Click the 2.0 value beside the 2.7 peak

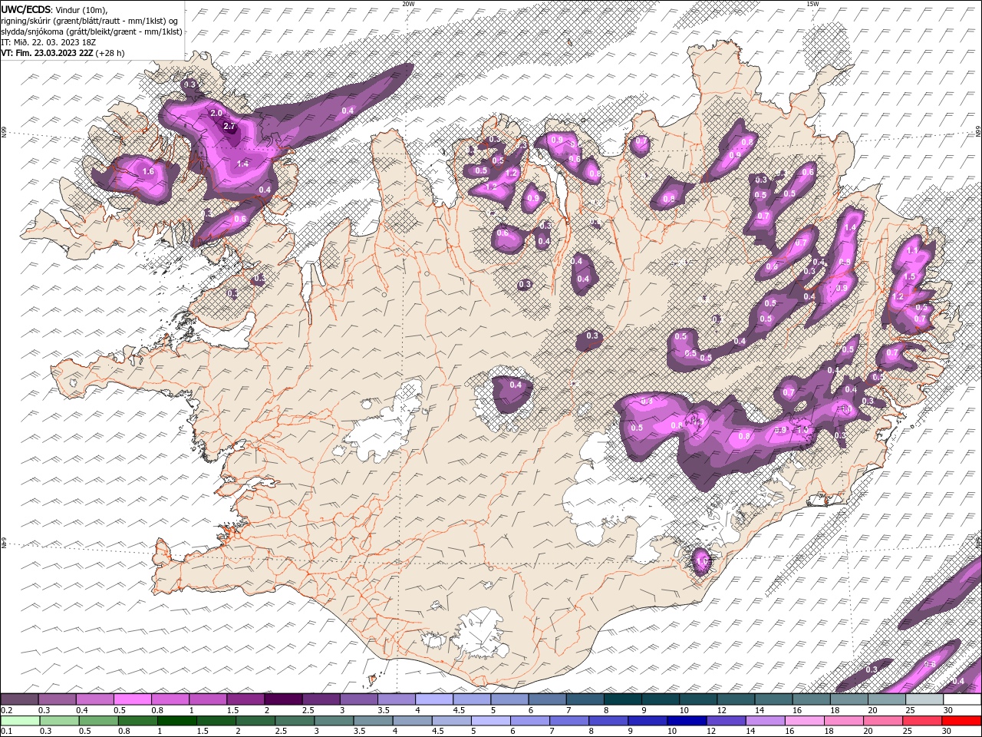(x=216, y=114)
